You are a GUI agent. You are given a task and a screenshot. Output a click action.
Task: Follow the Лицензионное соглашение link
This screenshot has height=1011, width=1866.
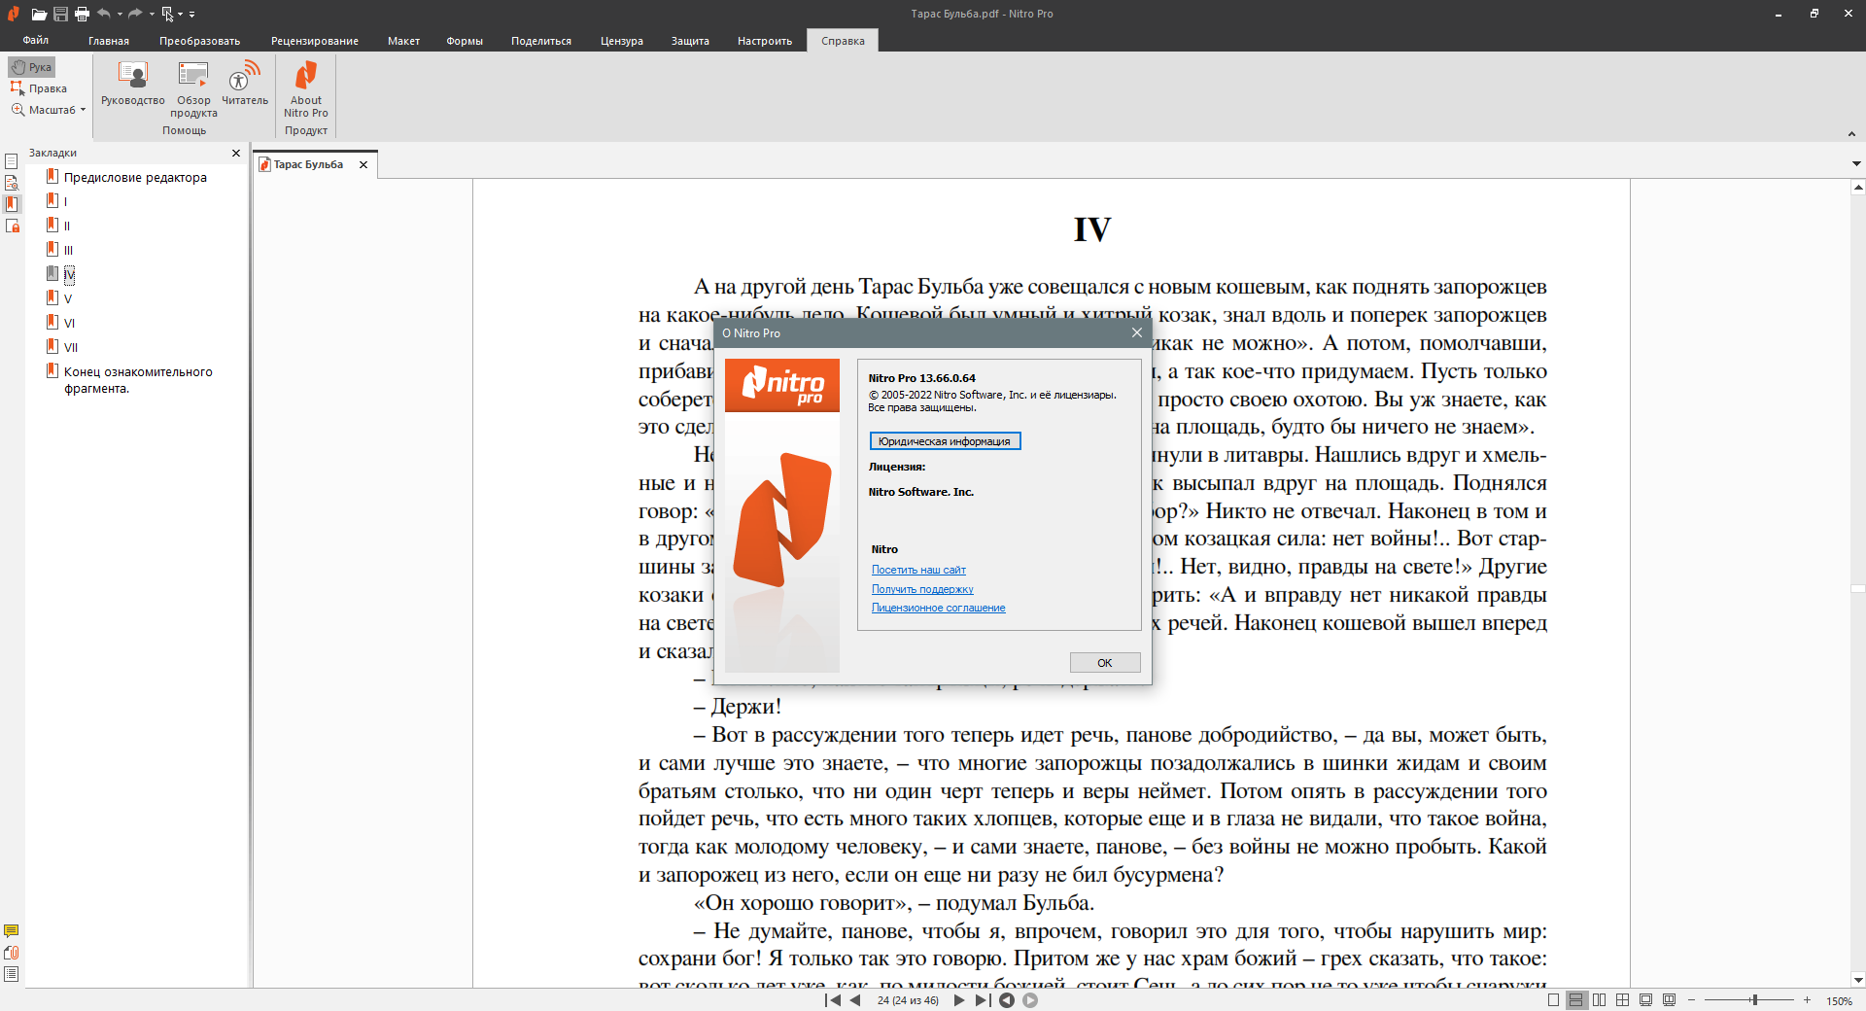click(938, 608)
